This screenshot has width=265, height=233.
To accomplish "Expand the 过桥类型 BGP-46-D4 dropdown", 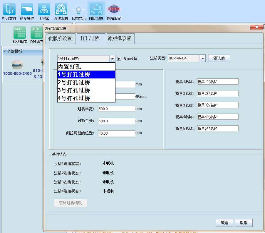I will [x=202, y=58].
